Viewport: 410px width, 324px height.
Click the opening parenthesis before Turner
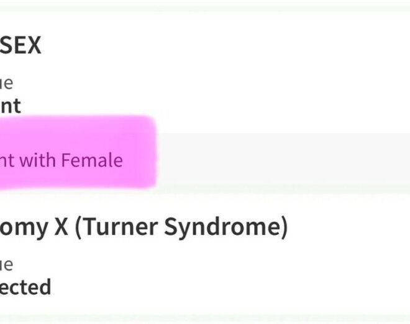pyautogui.click(x=78, y=228)
